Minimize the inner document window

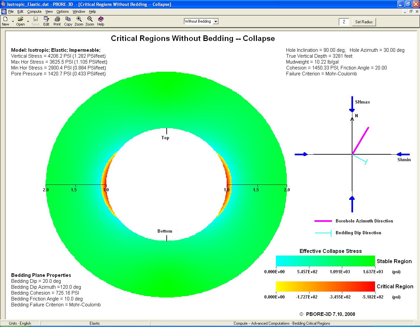404,11
